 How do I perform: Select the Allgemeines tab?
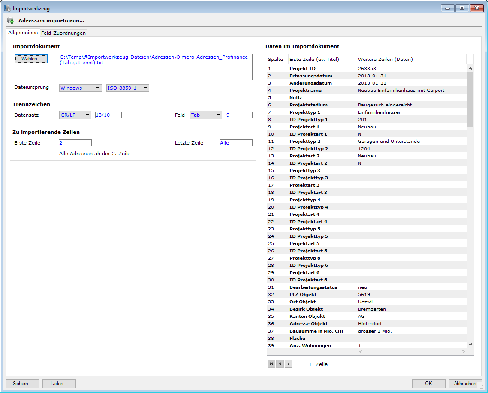23,33
